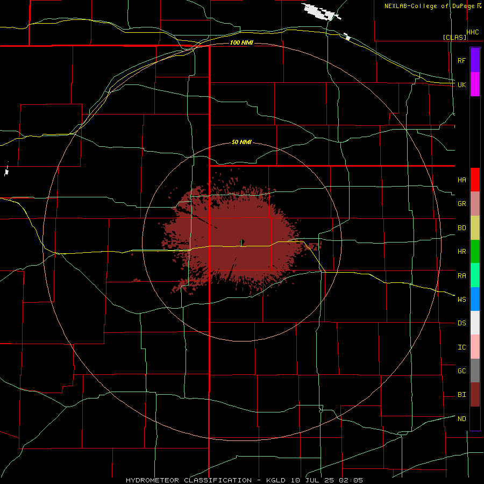Click the NEXLAB-College of DuPage text

[429, 6]
